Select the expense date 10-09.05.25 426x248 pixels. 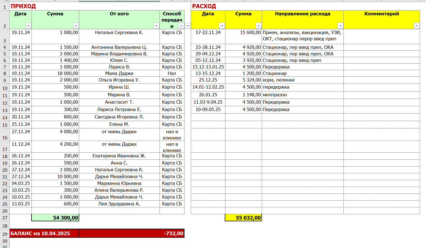click(208, 109)
